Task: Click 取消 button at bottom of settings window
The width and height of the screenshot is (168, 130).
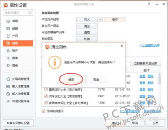Action: pos(135,123)
